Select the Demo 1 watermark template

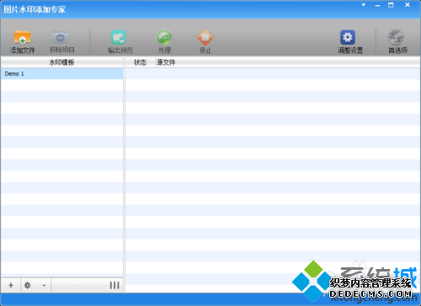pos(62,74)
